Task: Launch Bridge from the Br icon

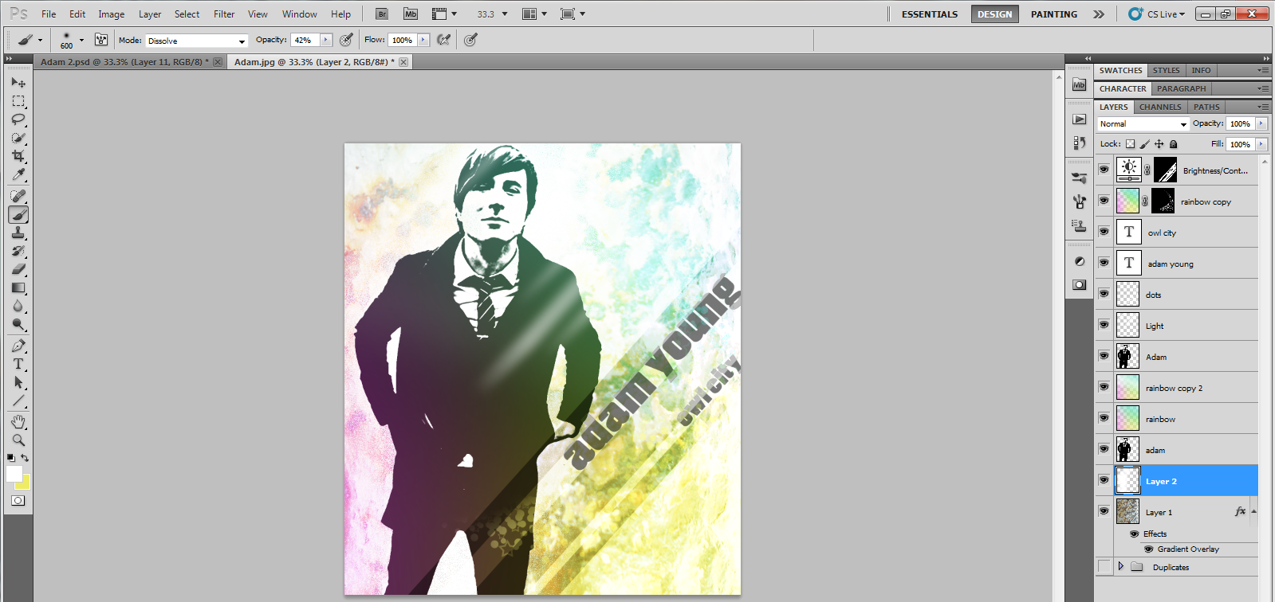Action: [382, 14]
